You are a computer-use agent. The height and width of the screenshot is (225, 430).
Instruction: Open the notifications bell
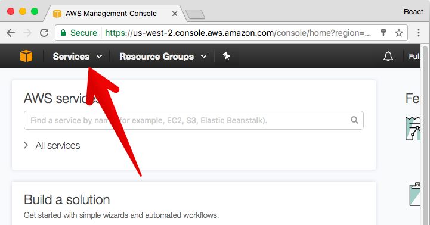388,57
